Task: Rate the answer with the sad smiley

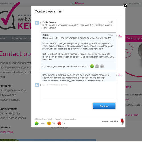Action: [102, 66]
